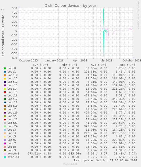The width and height of the screenshot is (141, 167).
Task: Click the loop10 orange legend swatch
Action: tap(5, 75)
